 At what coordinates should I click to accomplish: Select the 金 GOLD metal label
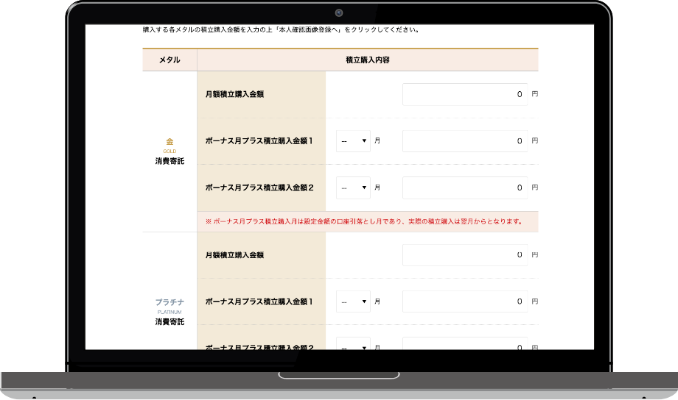click(x=169, y=141)
